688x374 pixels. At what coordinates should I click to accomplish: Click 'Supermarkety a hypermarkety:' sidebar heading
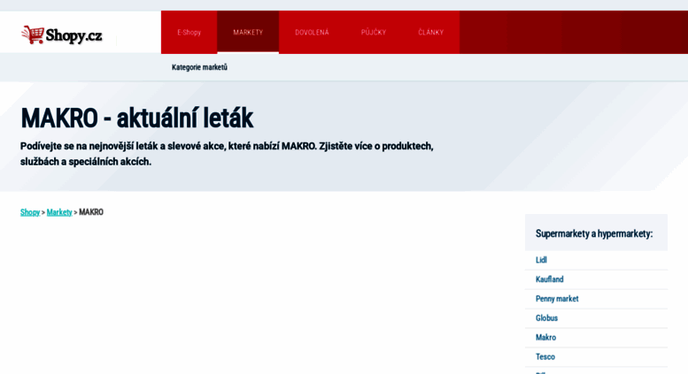click(x=594, y=233)
